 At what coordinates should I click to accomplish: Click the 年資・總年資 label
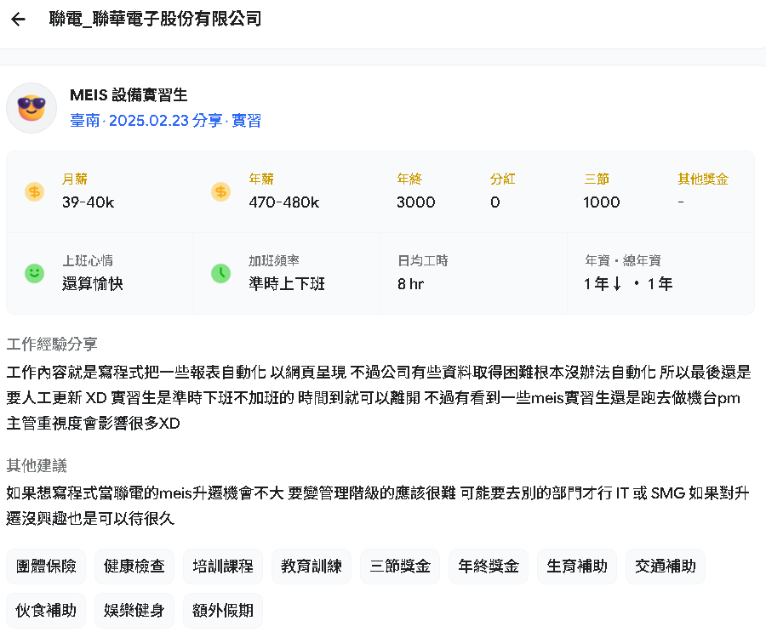[x=623, y=261]
